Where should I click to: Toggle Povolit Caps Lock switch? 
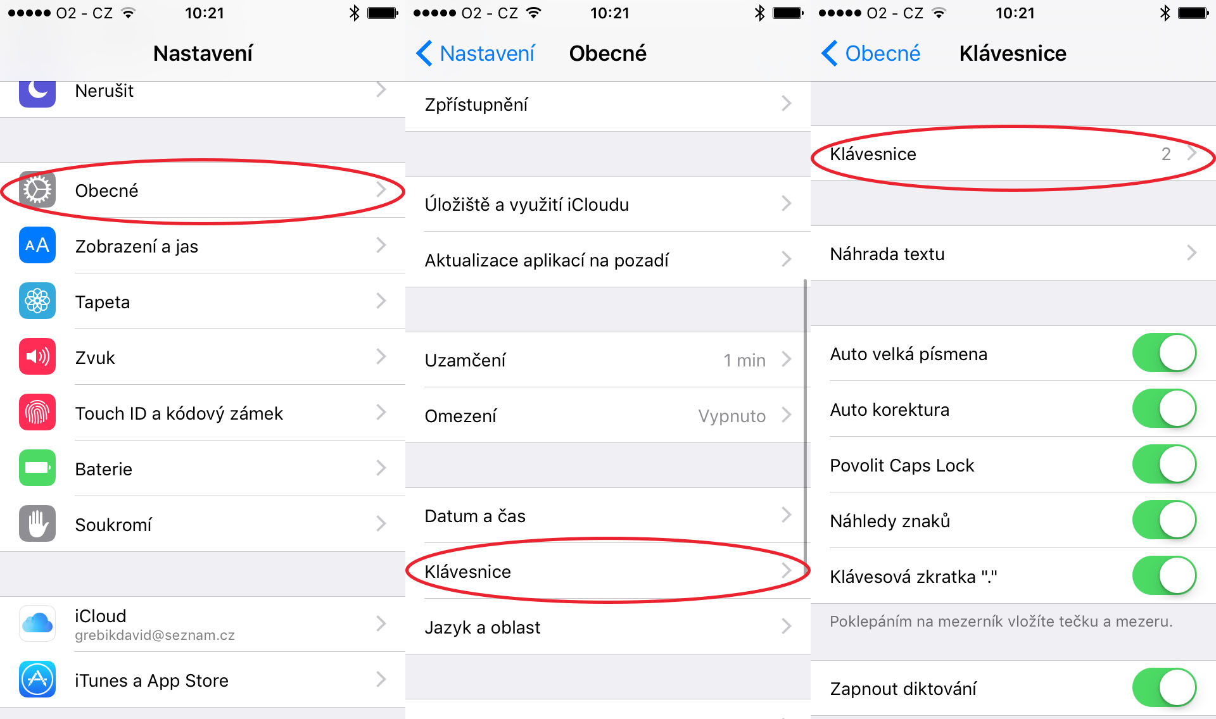pos(1164,465)
